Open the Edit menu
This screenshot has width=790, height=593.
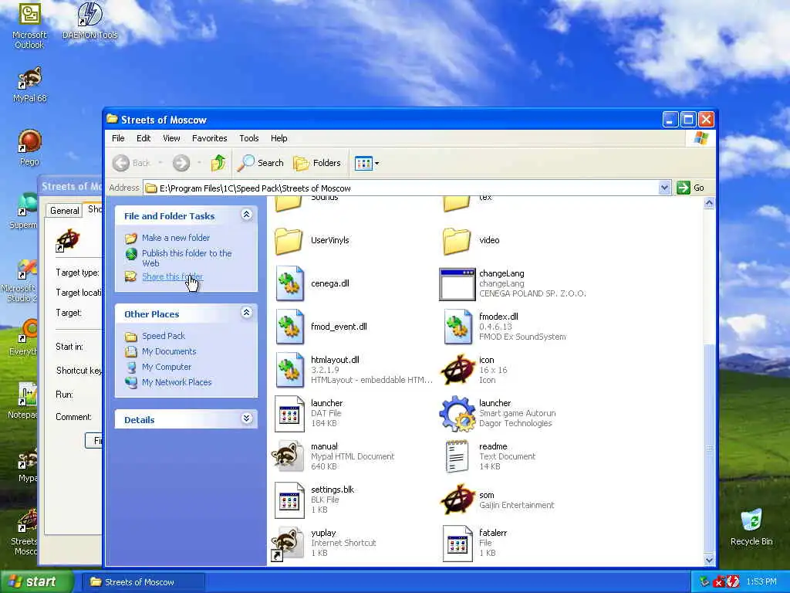click(x=143, y=138)
